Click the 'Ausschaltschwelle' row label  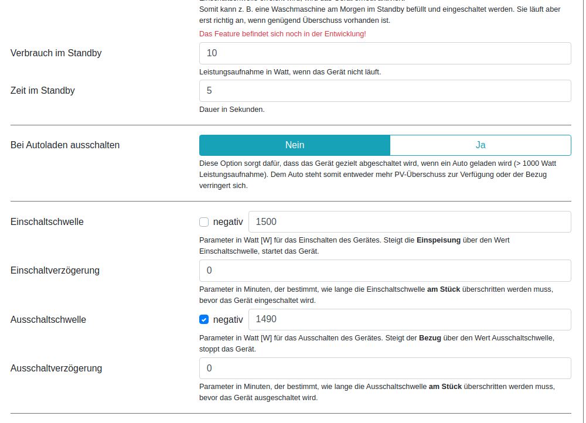tap(48, 320)
